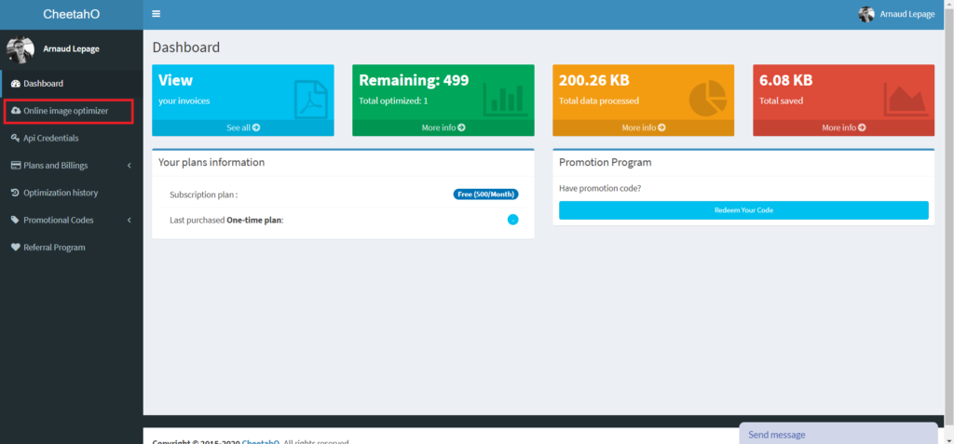Click More info on Total saved card
The image size is (954, 444).
pyautogui.click(x=844, y=128)
